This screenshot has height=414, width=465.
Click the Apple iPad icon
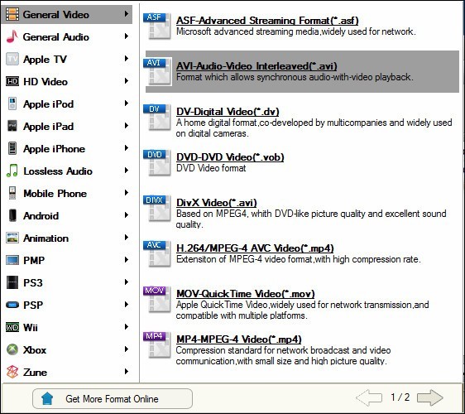(12, 126)
